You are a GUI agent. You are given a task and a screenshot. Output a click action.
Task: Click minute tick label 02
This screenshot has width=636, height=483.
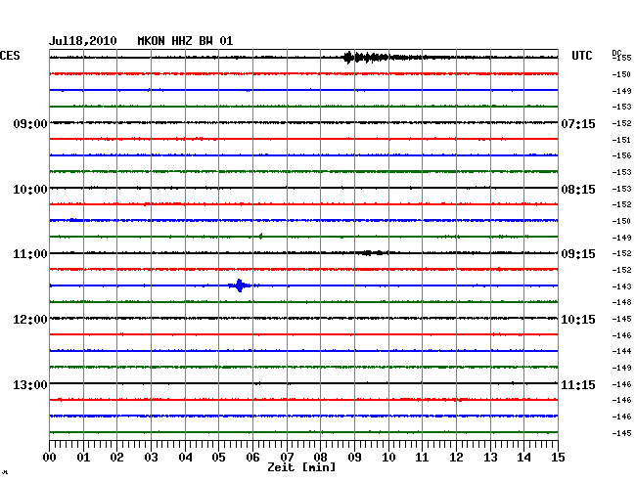pos(116,458)
